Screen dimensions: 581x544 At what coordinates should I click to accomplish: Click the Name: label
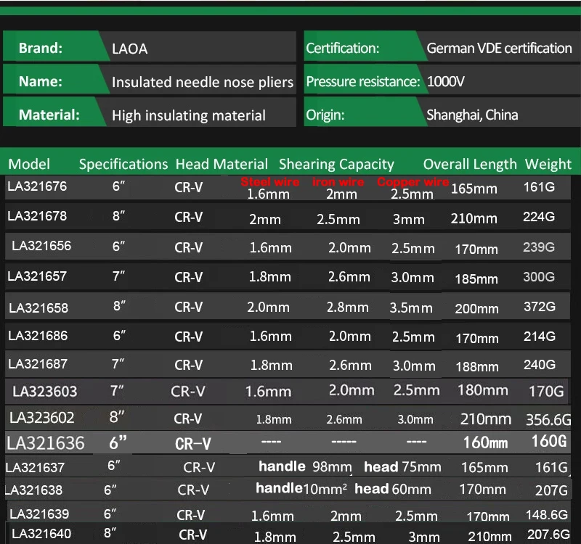click(41, 81)
